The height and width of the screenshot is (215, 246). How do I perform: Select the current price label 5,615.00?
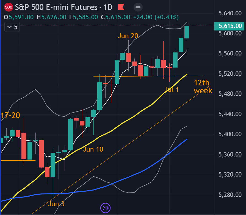(x=229, y=26)
